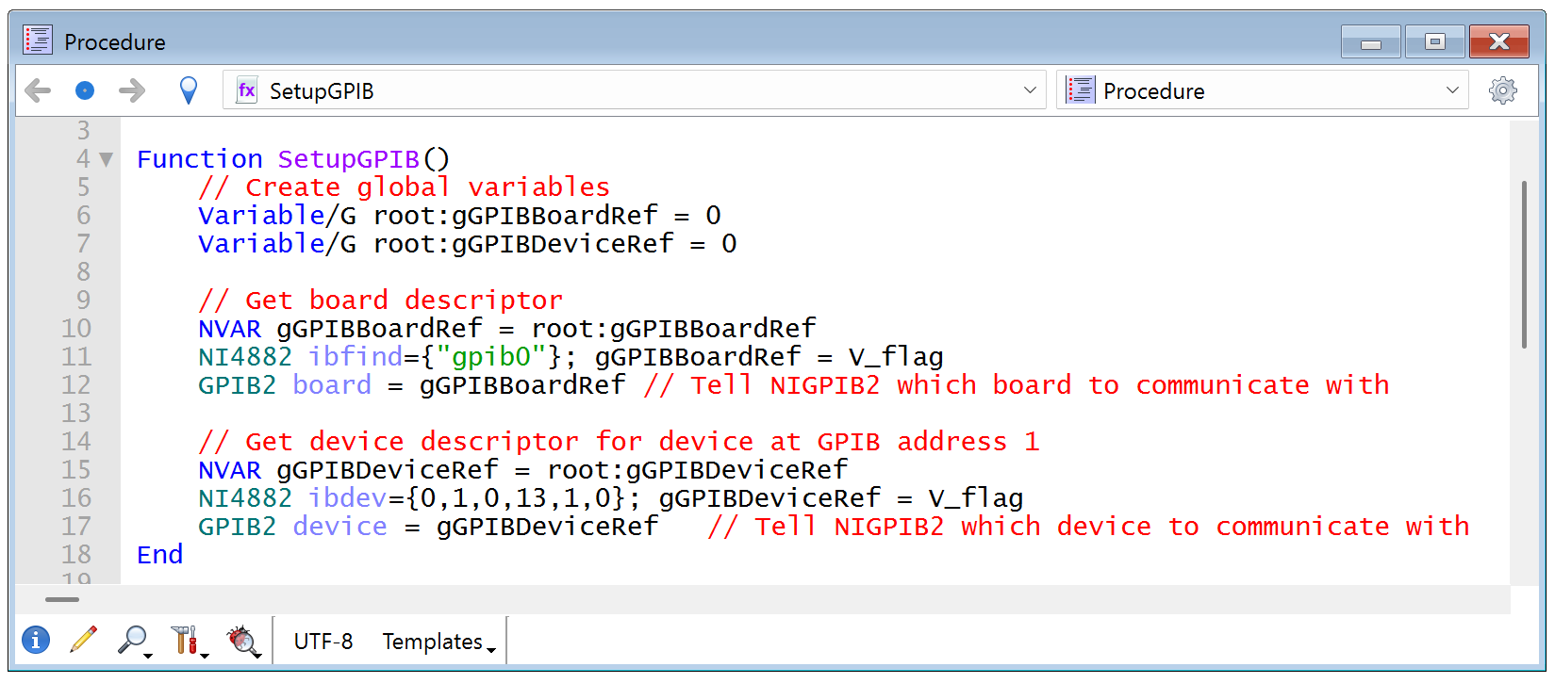The height and width of the screenshot is (683, 1555).
Task: Click the blue dot current-location button
Action: click(x=85, y=90)
